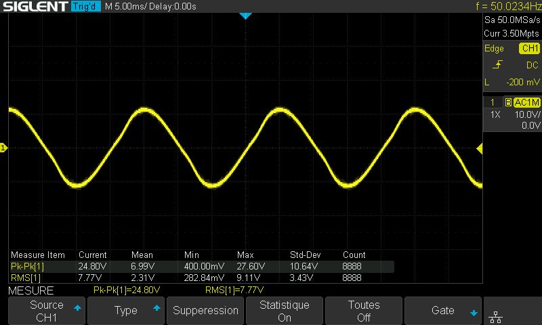
Task: Click the AC1M coupling badge
Action: (x=527, y=102)
